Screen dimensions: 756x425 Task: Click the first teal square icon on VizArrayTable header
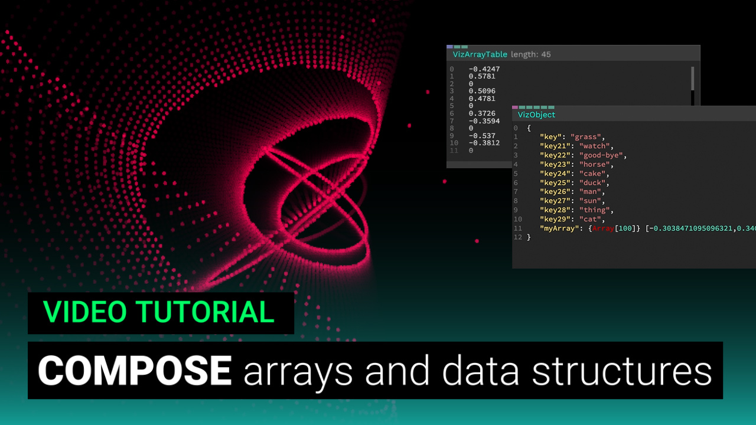click(x=457, y=47)
